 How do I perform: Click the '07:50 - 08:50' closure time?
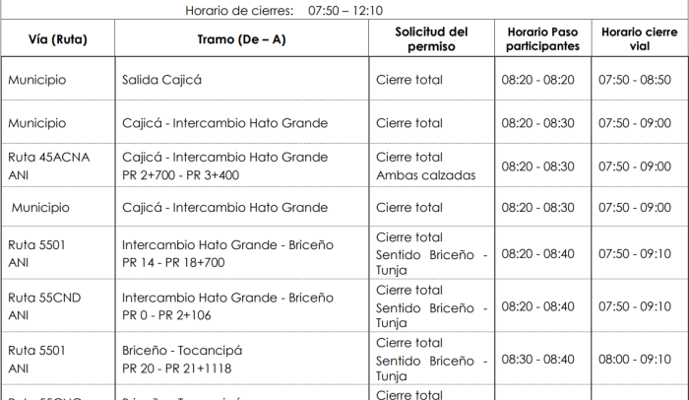(635, 80)
